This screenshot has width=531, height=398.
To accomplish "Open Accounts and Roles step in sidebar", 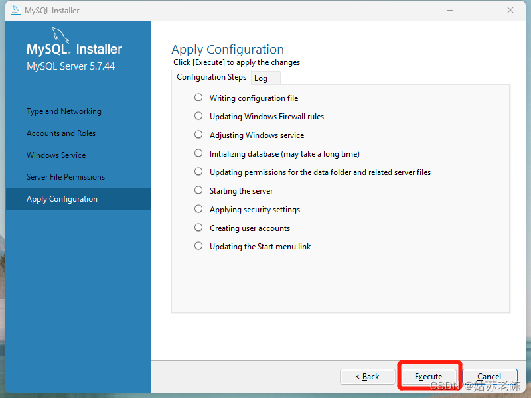I will click(61, 133).
